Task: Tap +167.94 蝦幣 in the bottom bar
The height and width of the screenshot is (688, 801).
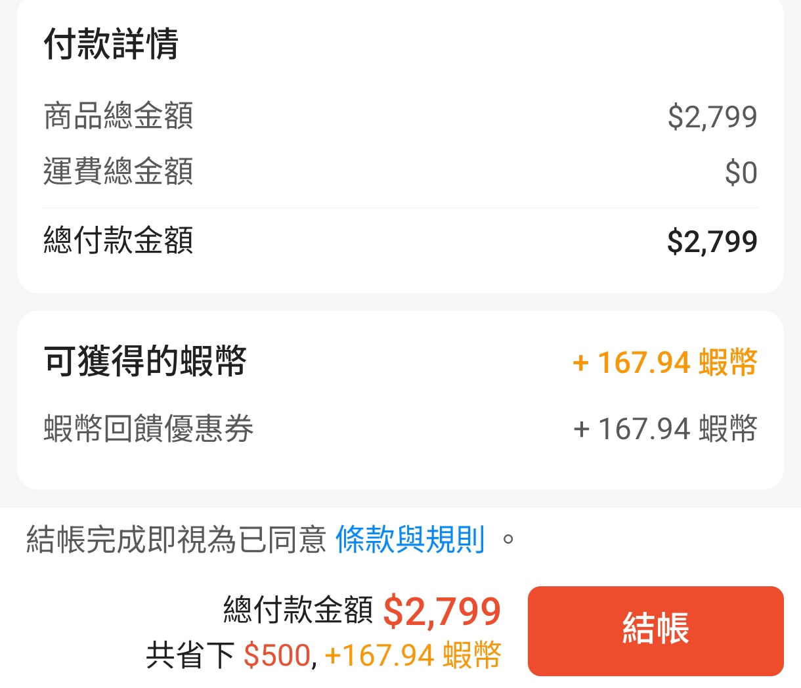Action: pos(413,655)
